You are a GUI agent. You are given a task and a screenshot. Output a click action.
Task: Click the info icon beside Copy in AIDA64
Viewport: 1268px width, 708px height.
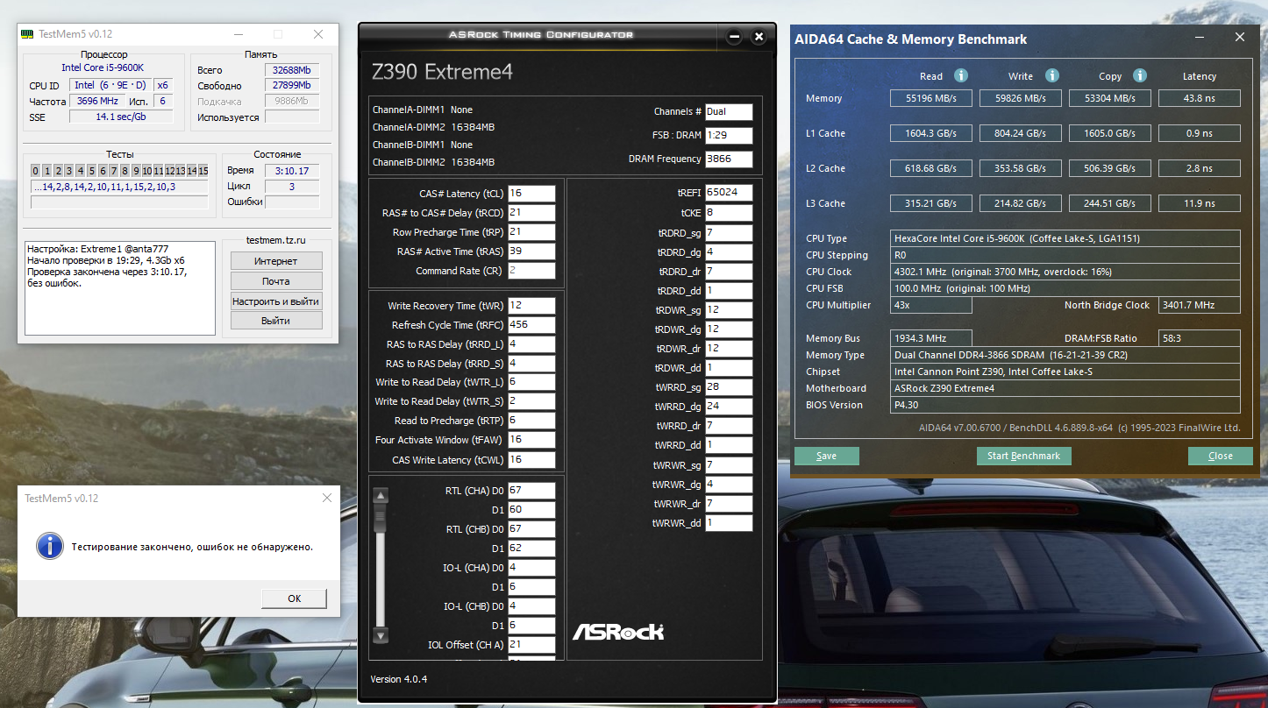[x=1140, y=75]
